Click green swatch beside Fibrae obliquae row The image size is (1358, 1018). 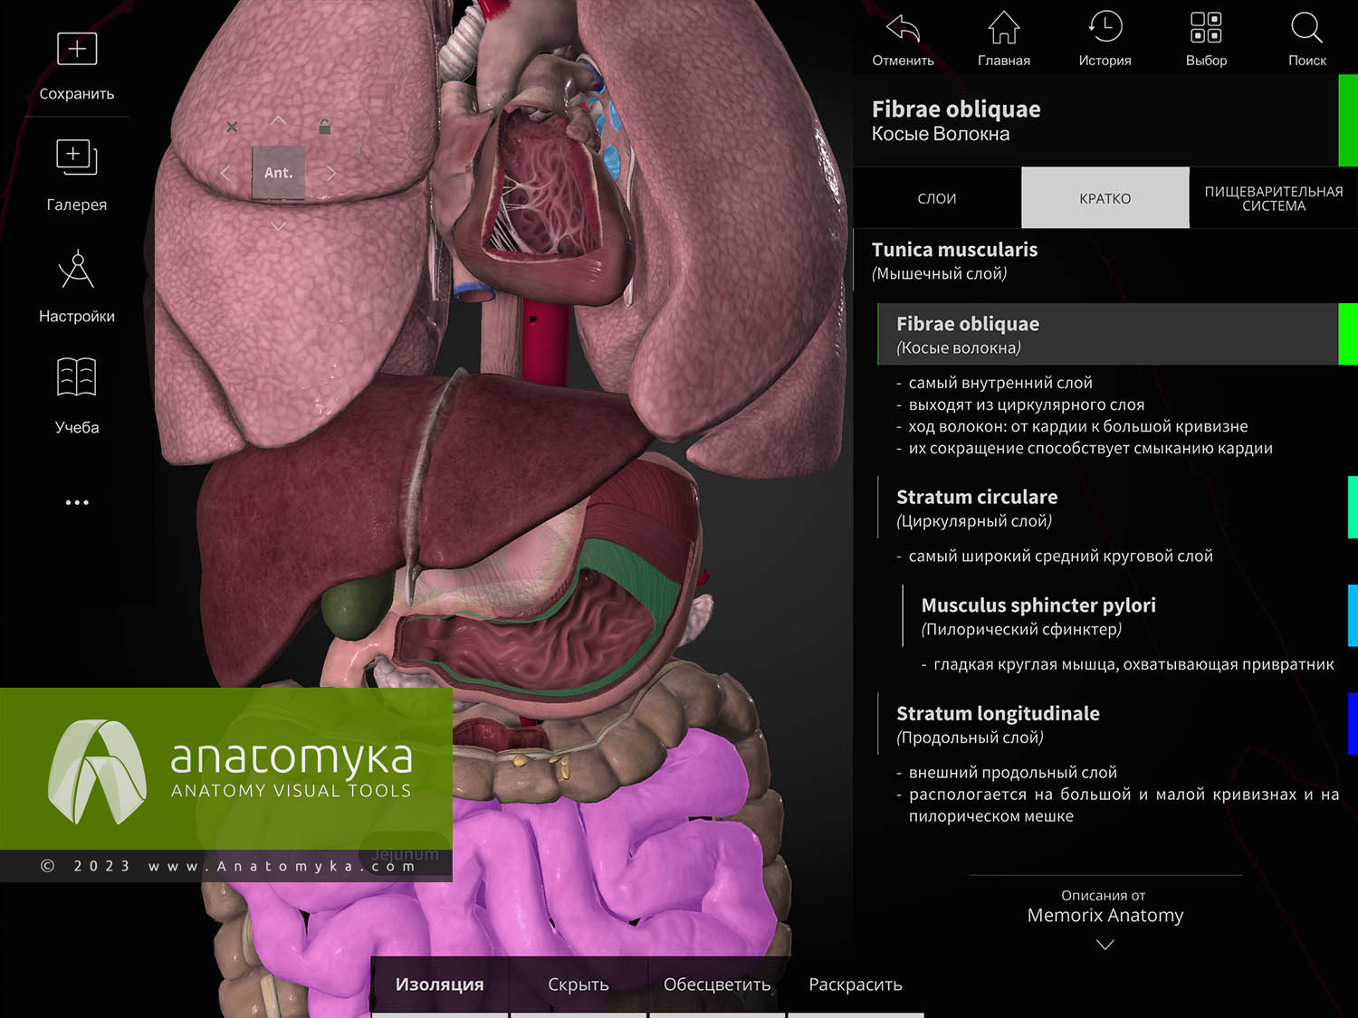(x=1348, y=335)
